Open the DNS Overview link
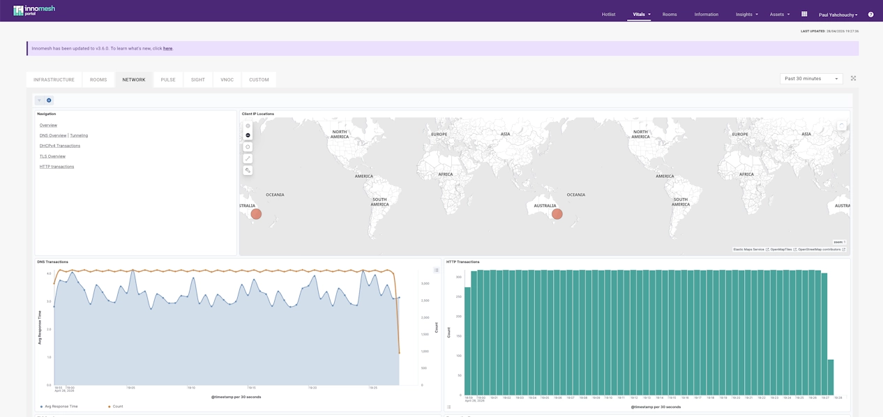Viewport: 883px width, 417px height. [53, 136]
